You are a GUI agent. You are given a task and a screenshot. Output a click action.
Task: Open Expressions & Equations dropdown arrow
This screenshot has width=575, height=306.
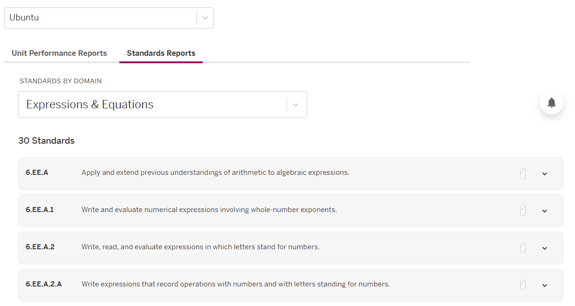click(x=295, y=105)
